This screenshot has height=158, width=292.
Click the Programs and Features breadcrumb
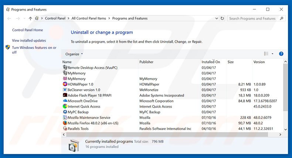coord(130,18)
